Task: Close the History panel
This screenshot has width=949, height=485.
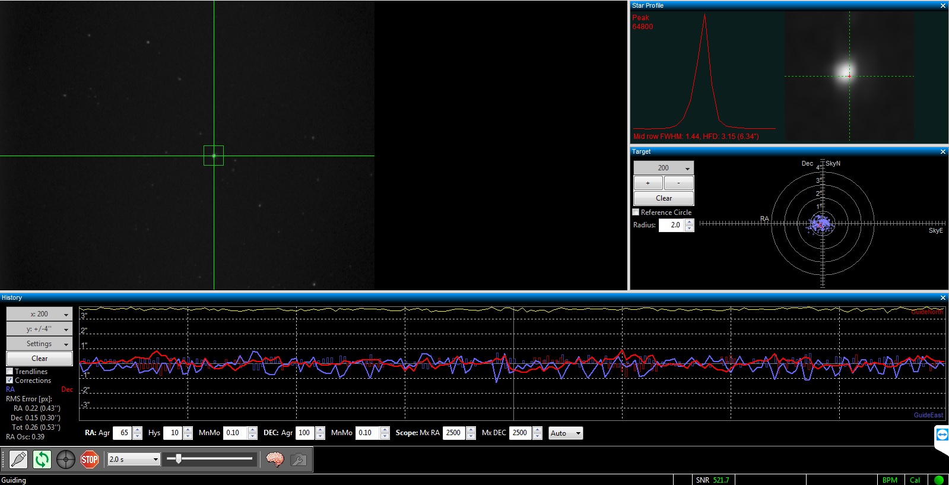Action: point(943,297)
